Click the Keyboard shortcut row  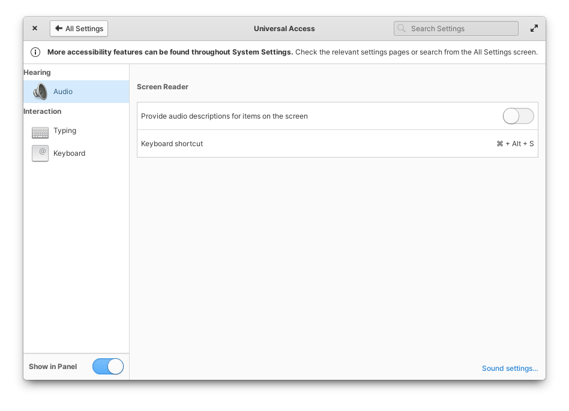[336, 143]
